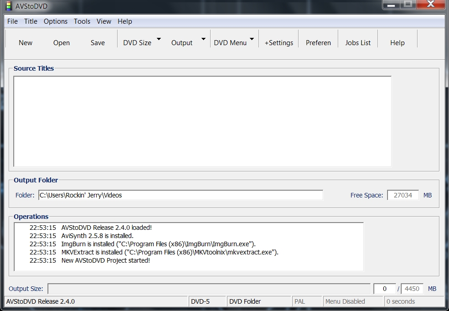This screenshot has width=449, height=311.
Task: Click the Output Size progress bar
Action: 209,289
